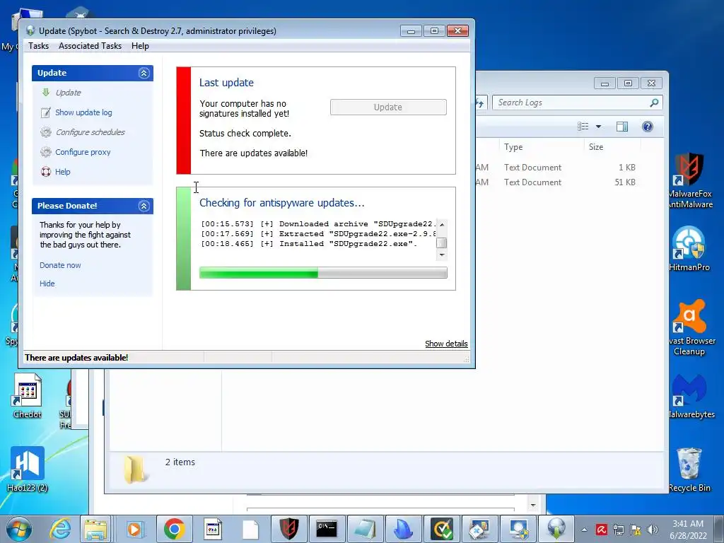Open Configure proxy link
Screen dimensions: 724x543
tap(83, 152)
